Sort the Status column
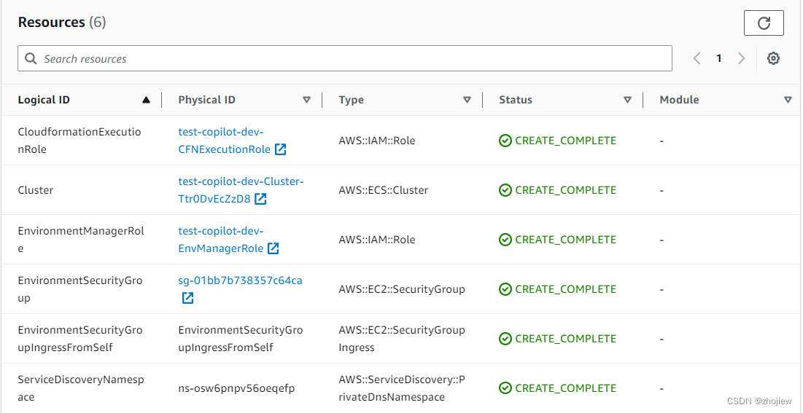This screenshot has width=803, height=413. pyautogui.click(x=627, y=100)
